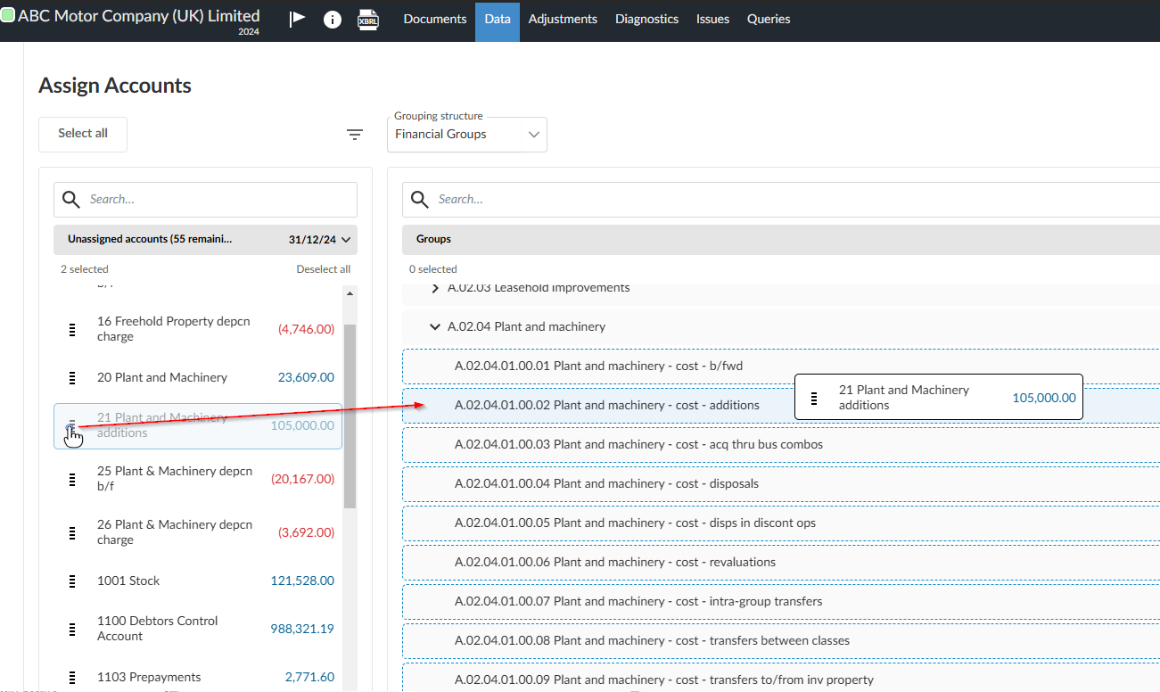Open the info icon next to the flag
The width and height of the screenshot is (1160, 692).
(x=332, y=18)
